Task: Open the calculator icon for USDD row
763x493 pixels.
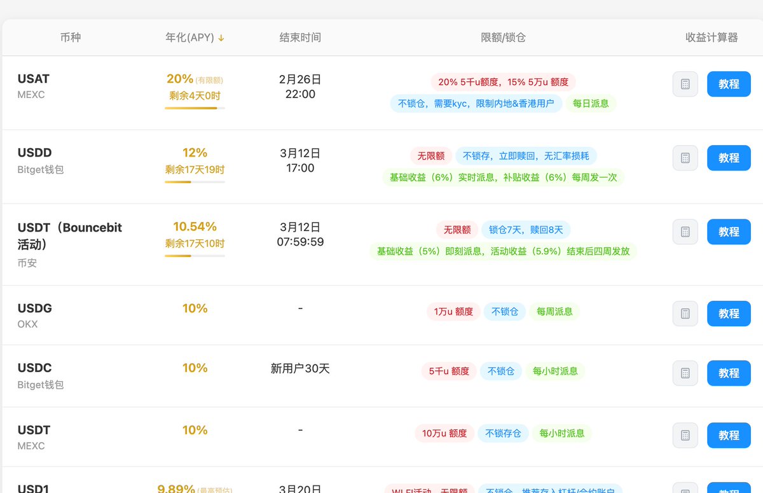Action: pos(685,158)
